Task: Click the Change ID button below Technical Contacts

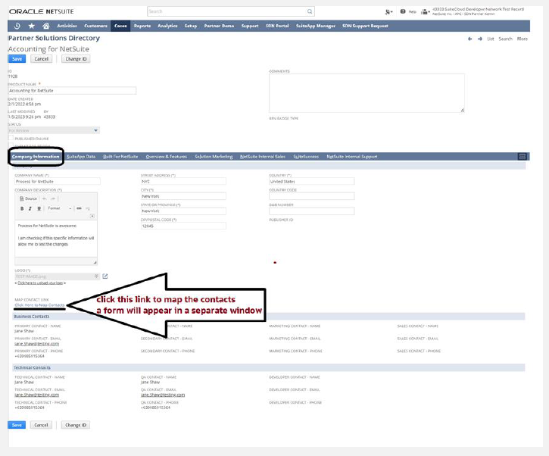Action: point(76,425)
